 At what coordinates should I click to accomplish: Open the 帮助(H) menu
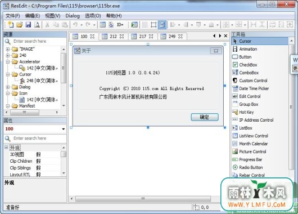pyautogui.click(x=114, y=16)
